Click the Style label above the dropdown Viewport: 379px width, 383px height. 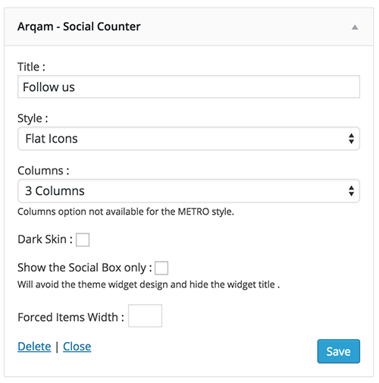pyautogui.click(x=33, y=118)
